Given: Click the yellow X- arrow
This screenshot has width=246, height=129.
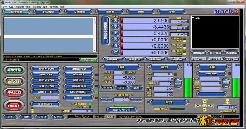Looking at the screenshot, I should 198,106.
